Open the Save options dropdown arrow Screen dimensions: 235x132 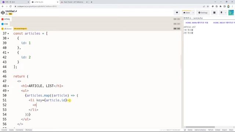click(x=193, y=13)
